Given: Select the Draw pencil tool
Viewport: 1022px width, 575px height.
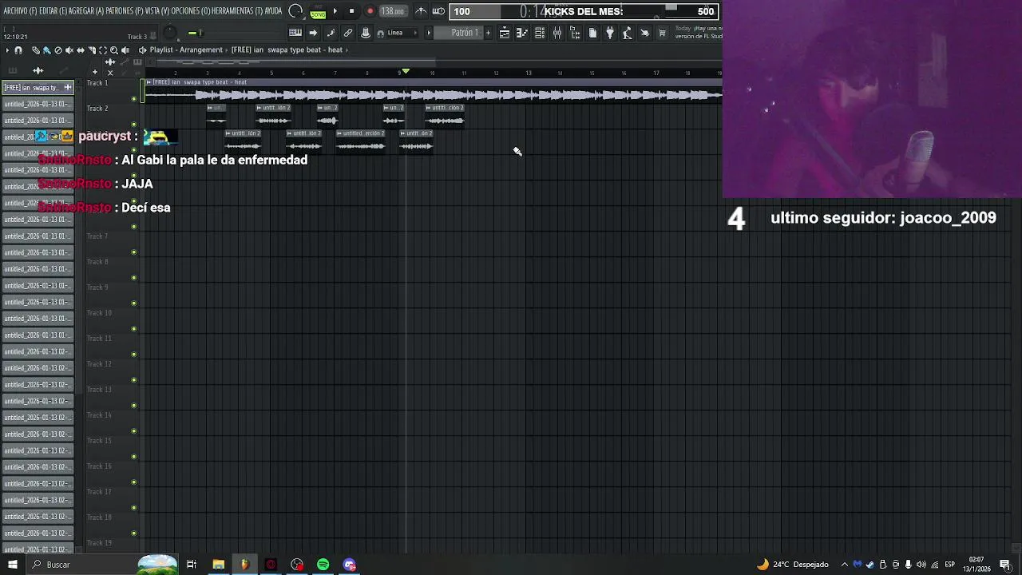Looking at the screenshot, I should (35, 50).
